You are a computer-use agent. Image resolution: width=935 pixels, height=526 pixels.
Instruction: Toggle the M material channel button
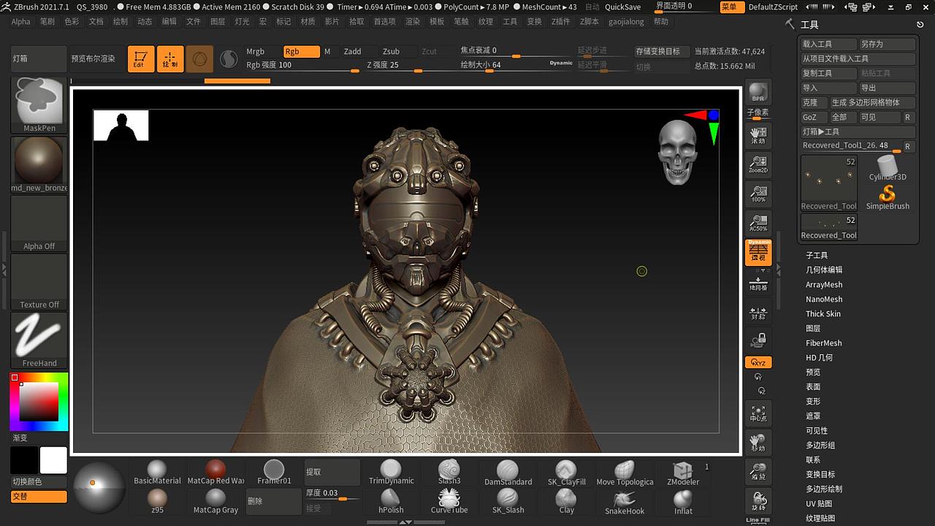327,52
